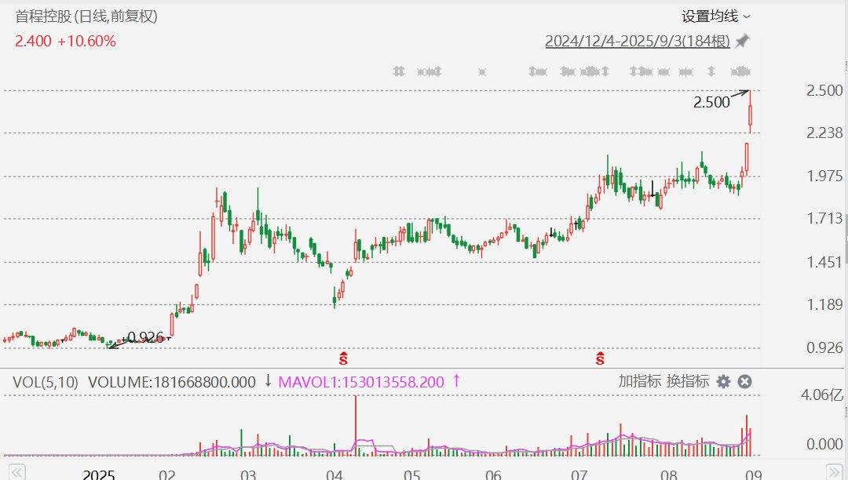Click the red S marker near April
The width and height of the screenshot is (848, 480).
(x=343, y=358)
